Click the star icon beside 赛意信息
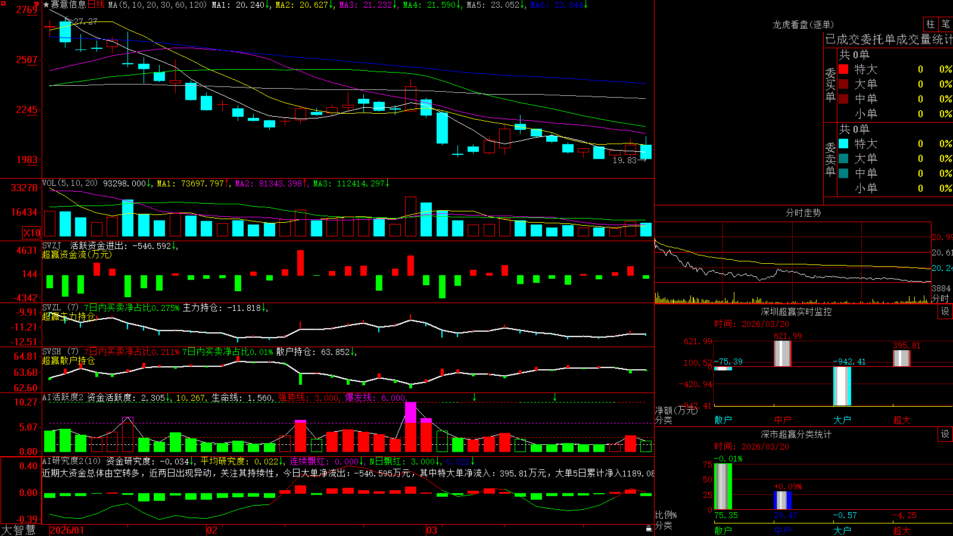Screen dimensions: 953x536 (x=46, y=5)
